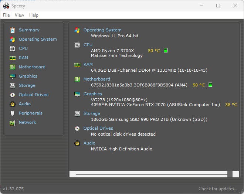The height and width of the screenshot is (194, 244).
Task: Select Summary in the sidebar
Action: click(29, 30)
